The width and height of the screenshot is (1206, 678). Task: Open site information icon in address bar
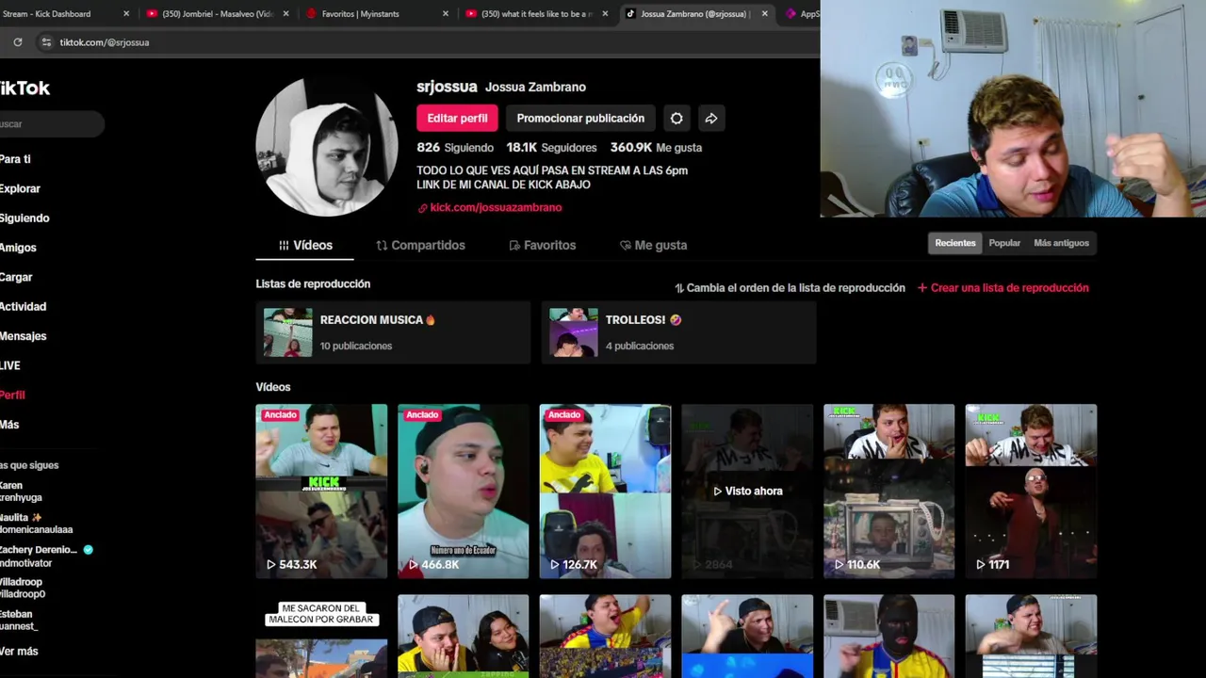(x=46, y=42)
